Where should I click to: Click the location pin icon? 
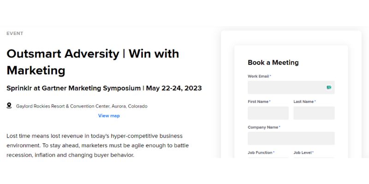point(9,106)
